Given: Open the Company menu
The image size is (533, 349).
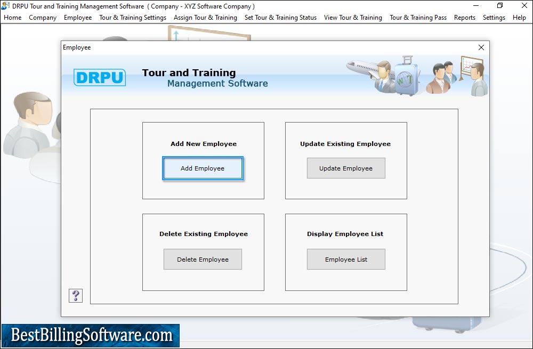Looking at the screenshot, I should (x=43, y=18).
